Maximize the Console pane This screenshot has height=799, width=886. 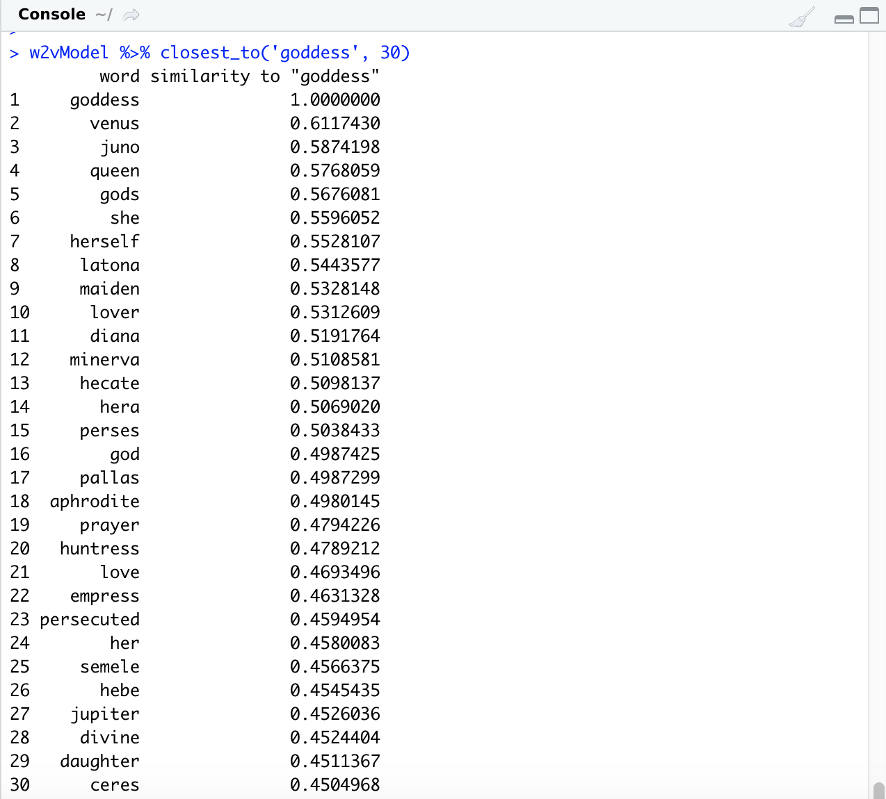pyautogui.click(x=869, y=15)
